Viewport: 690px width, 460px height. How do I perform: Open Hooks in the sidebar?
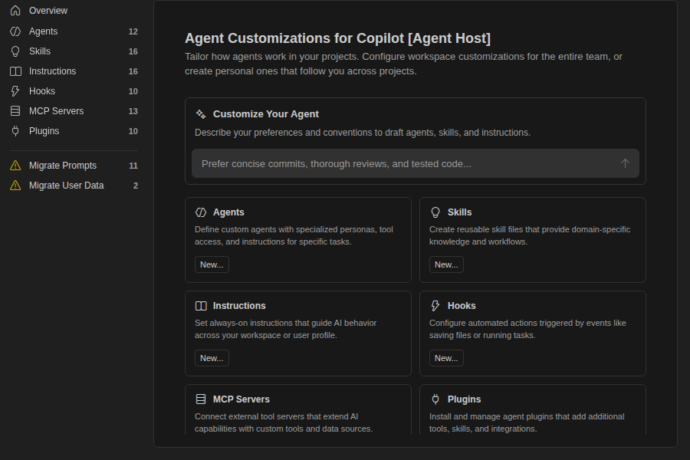click(x=74, y=91)
